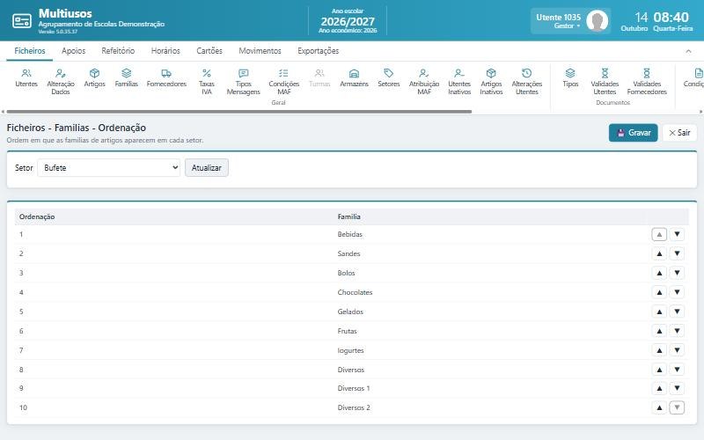This screenshot has width=704, height=440.
Task: Open Taxas IVA percent icon
Action: pyautogui.click(x=207, y=81)
